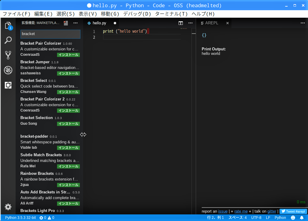Open the ヘルプ(H) menu

[x=203, y=14]
